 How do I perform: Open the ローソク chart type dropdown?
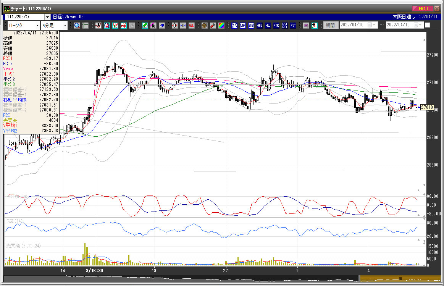pos(37,26)
